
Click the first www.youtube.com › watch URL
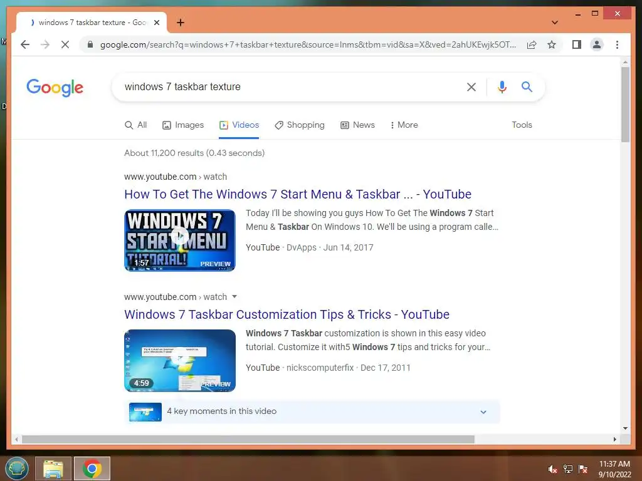click(x=176, y=177)
